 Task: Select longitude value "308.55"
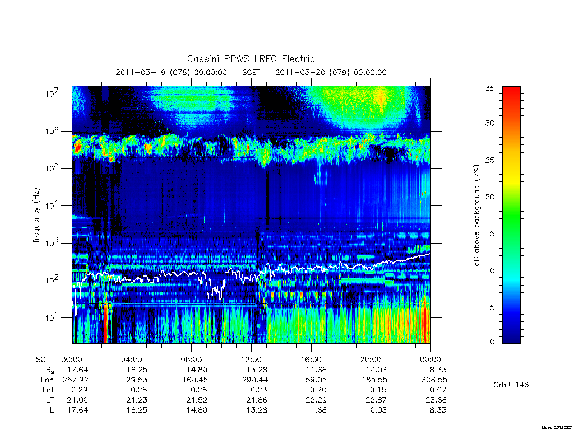434,380
